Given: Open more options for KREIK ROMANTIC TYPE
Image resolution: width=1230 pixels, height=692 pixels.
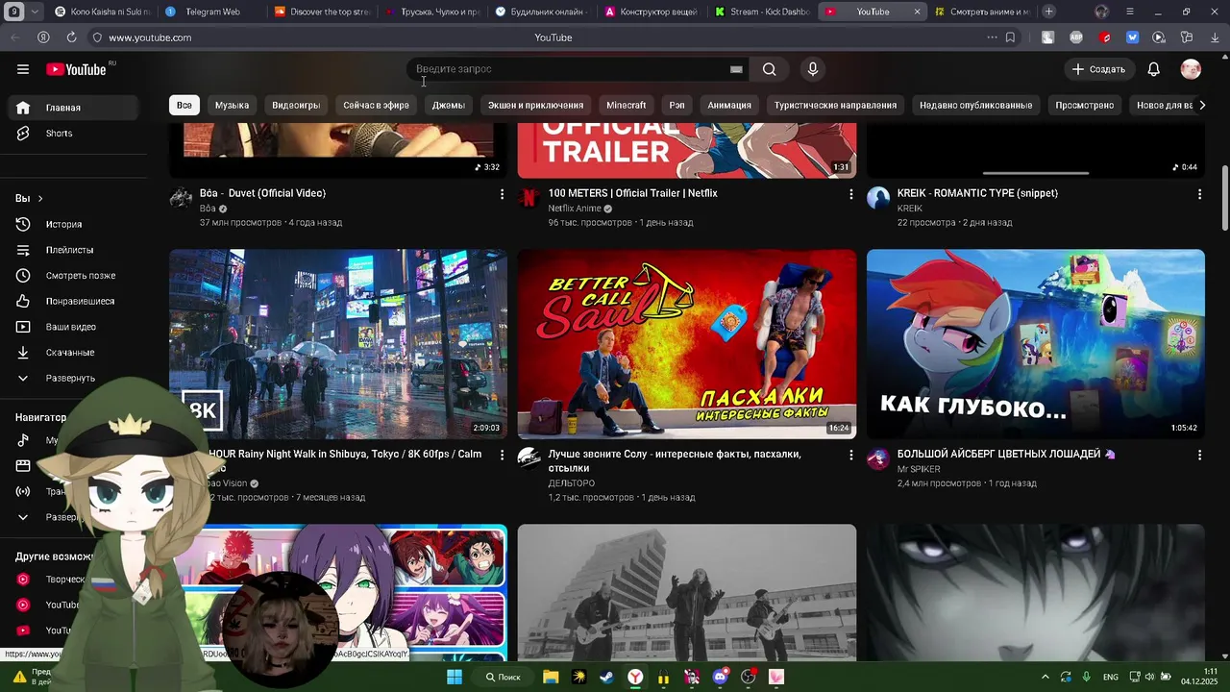Looking at the screenshot, I should (1199, 194).
